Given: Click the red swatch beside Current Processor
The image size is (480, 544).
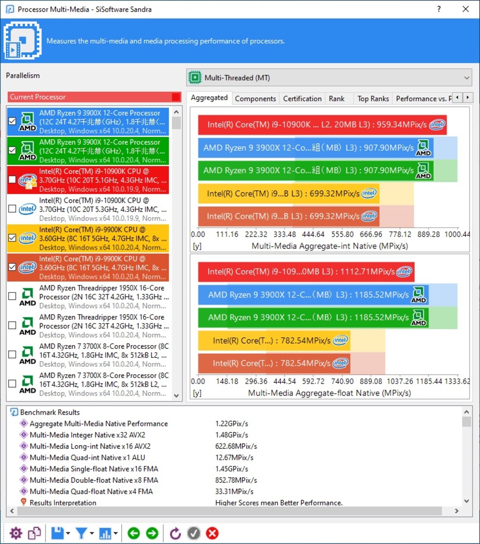Looking at the screenshot, I should (x=176, y=97).
